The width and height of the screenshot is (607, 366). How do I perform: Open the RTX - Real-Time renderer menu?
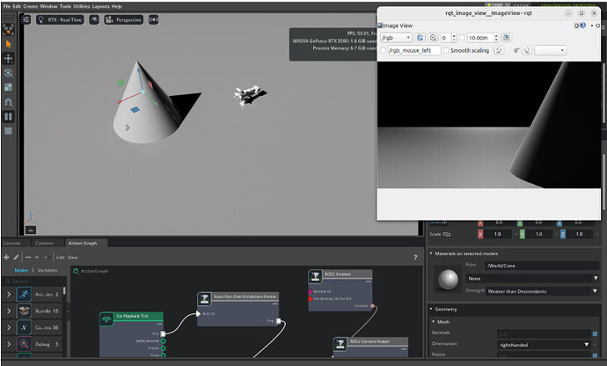click(x=60, y=19)
